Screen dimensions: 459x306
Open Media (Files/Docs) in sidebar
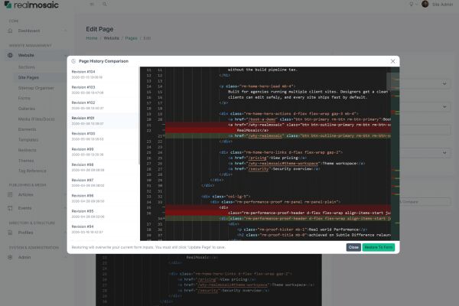point(36,119)
